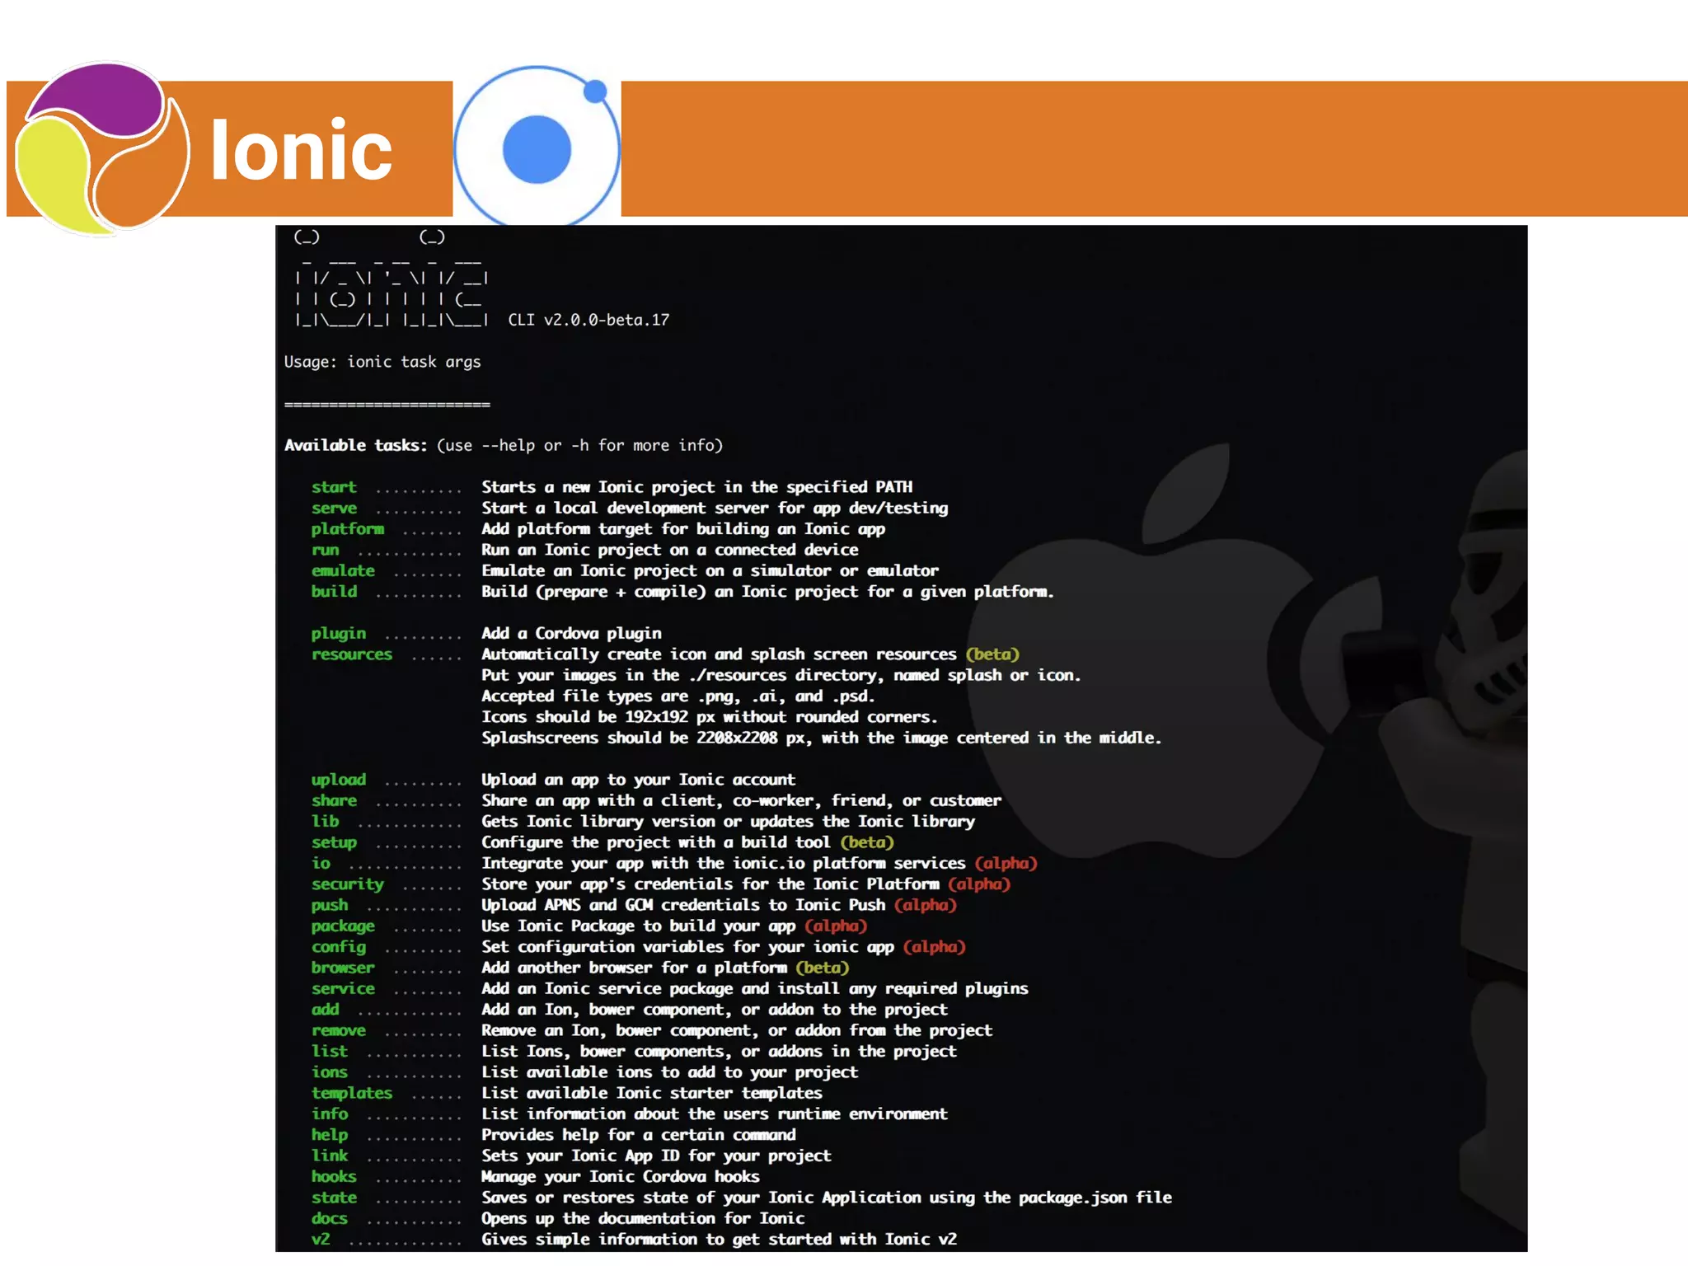
Task: Click 'List available Ionic starter templates' text
Action: (651, 1093)
